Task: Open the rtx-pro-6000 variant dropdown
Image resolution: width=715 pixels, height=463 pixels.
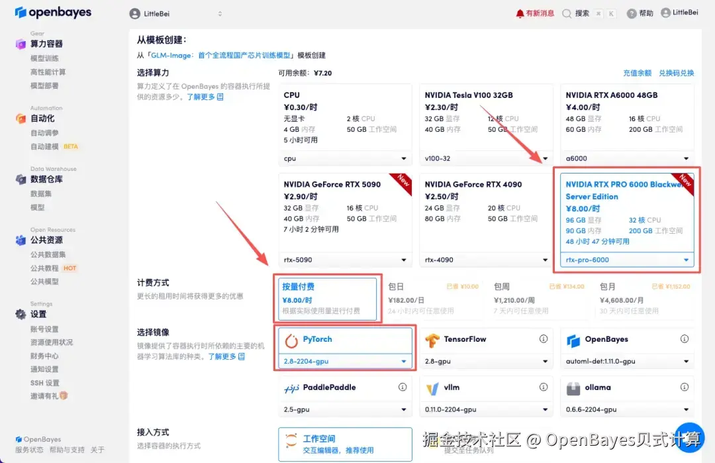Action: 627,260
